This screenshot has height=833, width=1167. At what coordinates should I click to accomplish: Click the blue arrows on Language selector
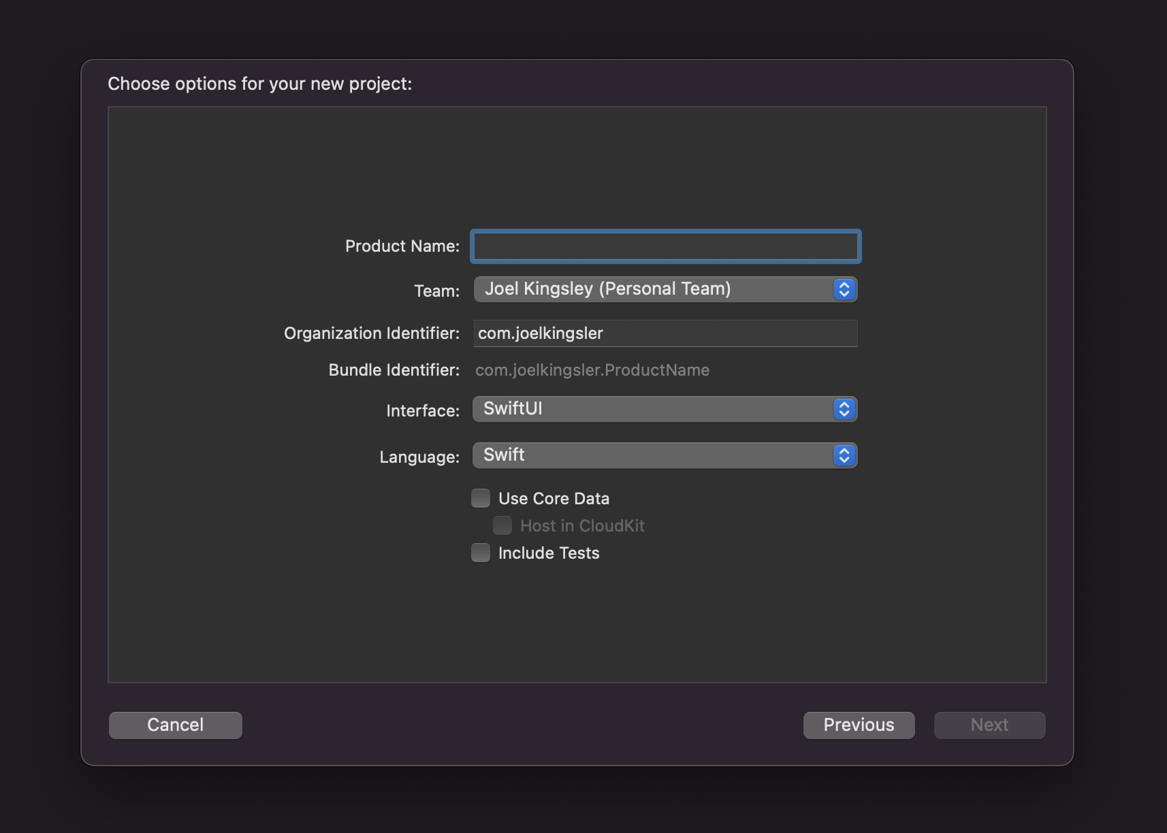pos(844,455)
